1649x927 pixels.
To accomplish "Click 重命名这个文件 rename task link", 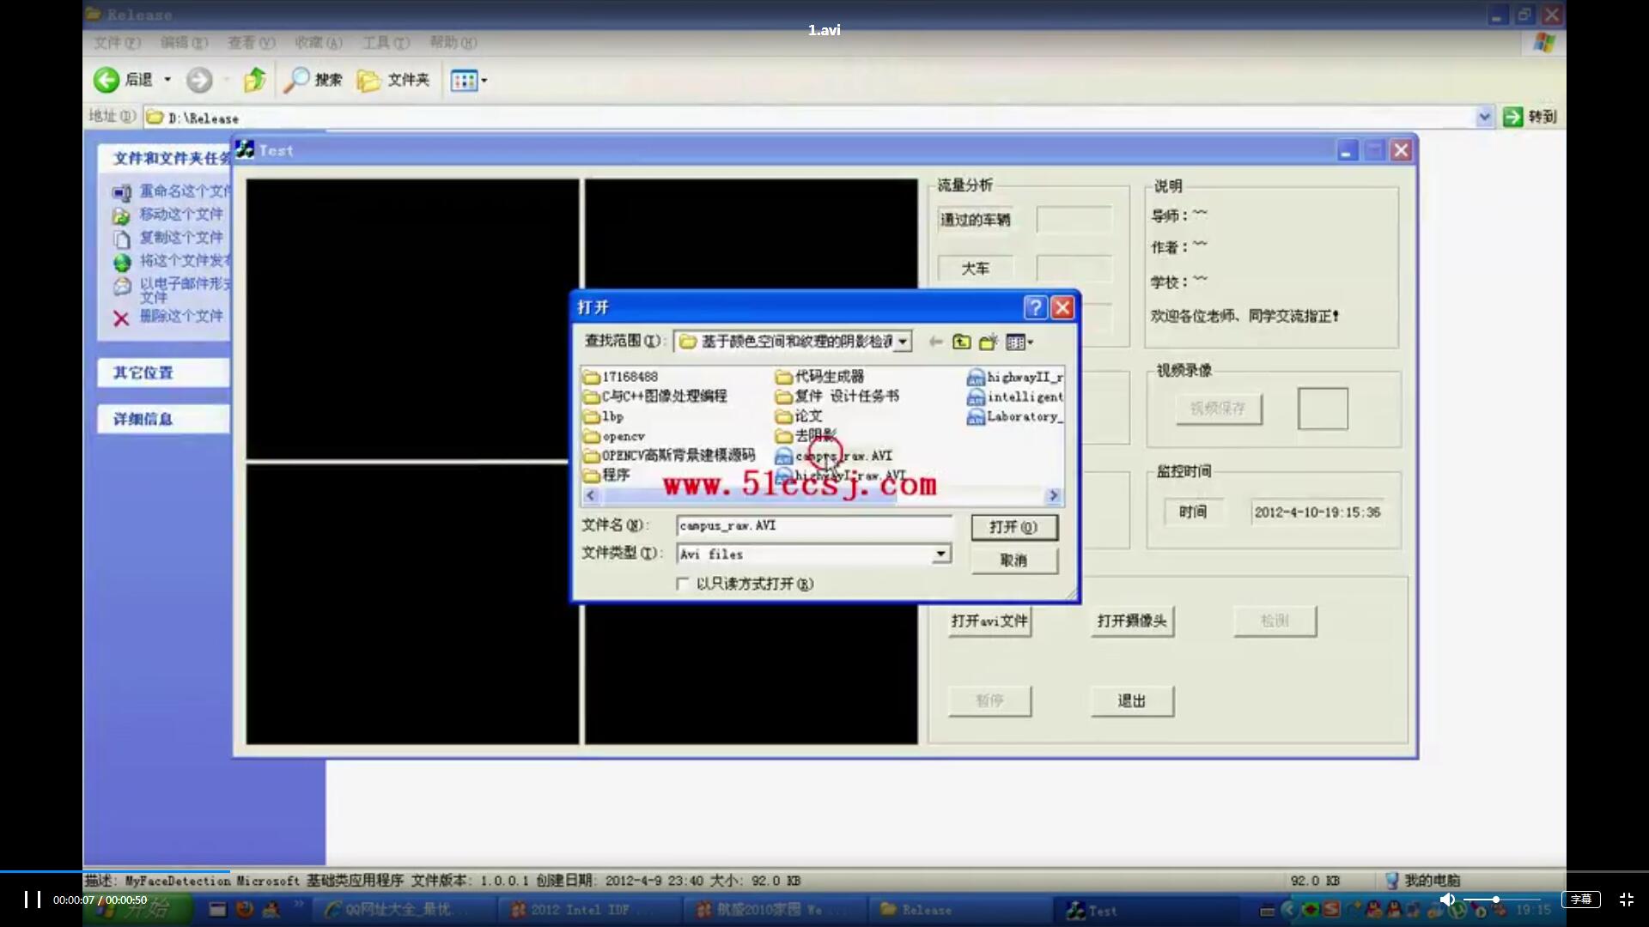I will coord(186,191).
